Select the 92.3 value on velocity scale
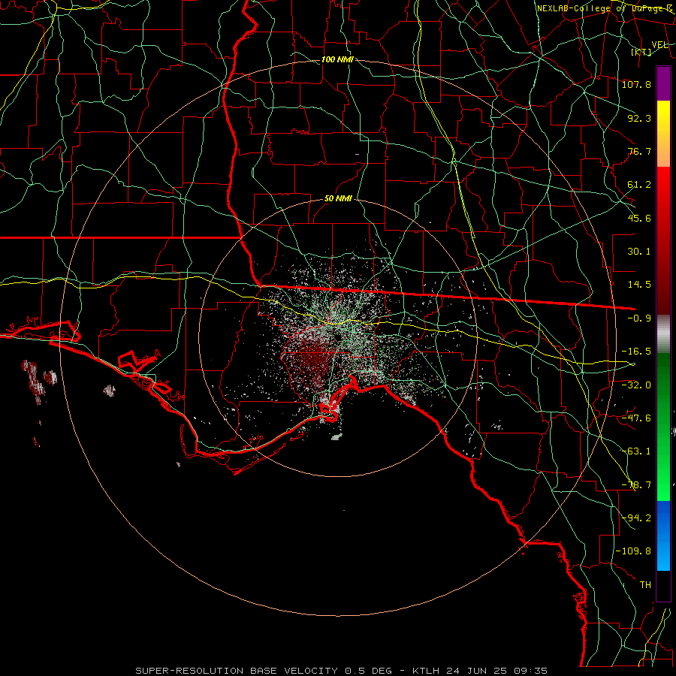 click(639, 118)
